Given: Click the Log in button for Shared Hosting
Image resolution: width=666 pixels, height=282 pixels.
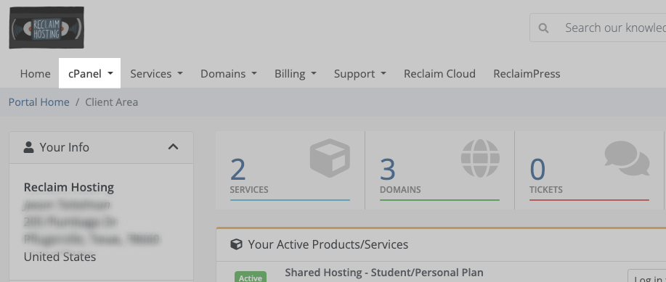Looking at the screenshot, I should pyautogui.click(x=646, y=275).
